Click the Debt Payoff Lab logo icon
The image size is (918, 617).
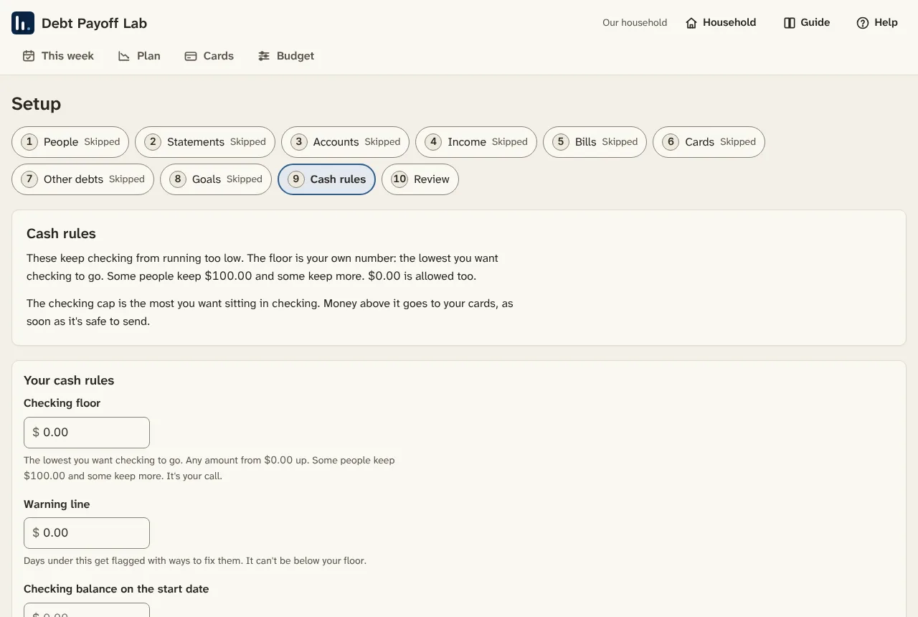point(23,23)
